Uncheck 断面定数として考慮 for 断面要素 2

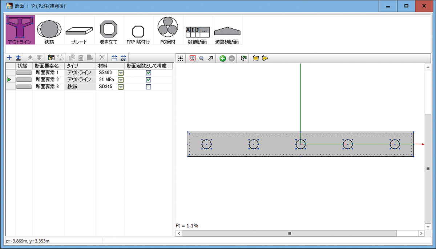pos(148,80)
